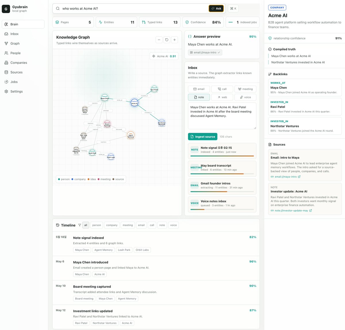The image size is (345, 330).
Task: Open Companies in the sidebar
Action: point(23,63)
